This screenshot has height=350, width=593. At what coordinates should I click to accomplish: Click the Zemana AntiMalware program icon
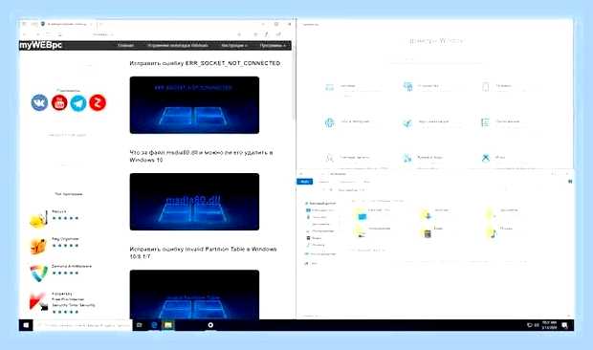coord(38,273)
